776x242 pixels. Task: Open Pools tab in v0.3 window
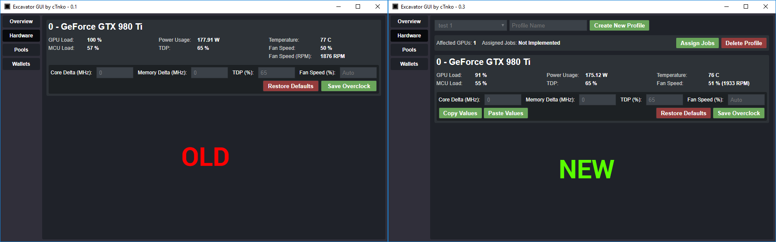[x=409, y=50]
